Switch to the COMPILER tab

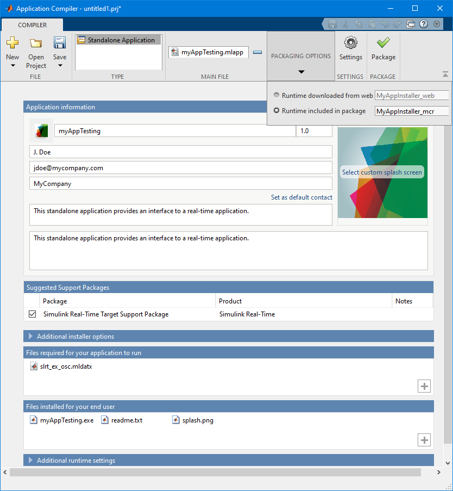(x=33, y=25)
